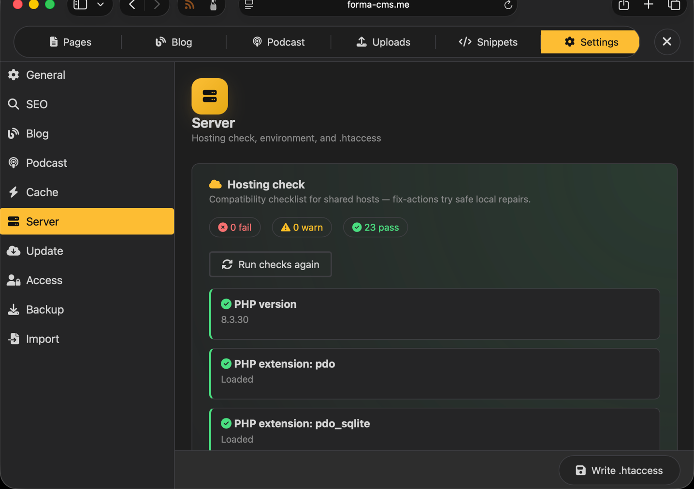Screen dimensions: 694x489
Task: Click the 0 warn badge
Action: click(302, 227)
